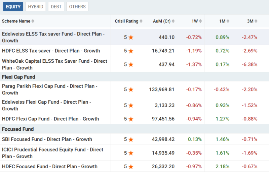
Task: Open HDFC Focused Fund Direct Plan
Action: [49, 166]
